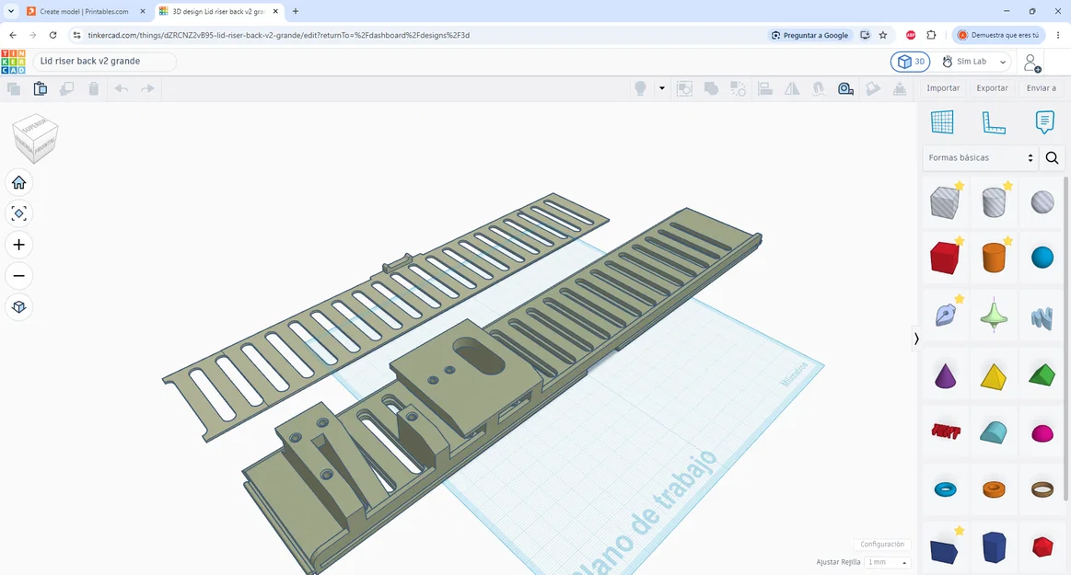The image size is (1071, 575).
Task: Pick the striped hole box shape
Action: [x=946, y=201]
